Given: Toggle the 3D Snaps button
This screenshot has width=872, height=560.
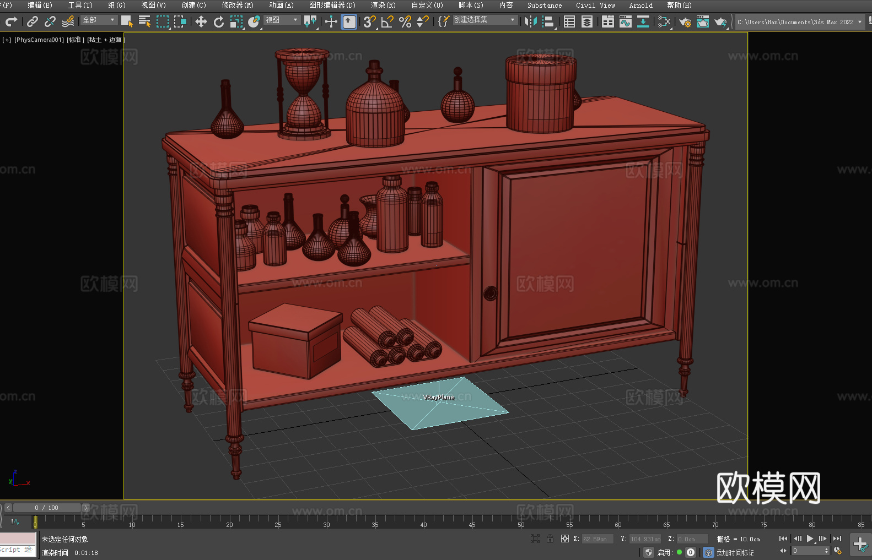Looking at the screenshot, I should (370, 21).
